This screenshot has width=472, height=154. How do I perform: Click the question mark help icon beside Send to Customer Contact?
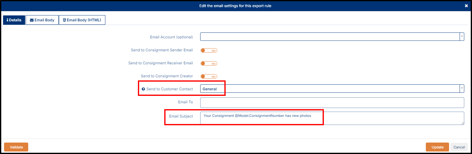[x=143, y=89]
